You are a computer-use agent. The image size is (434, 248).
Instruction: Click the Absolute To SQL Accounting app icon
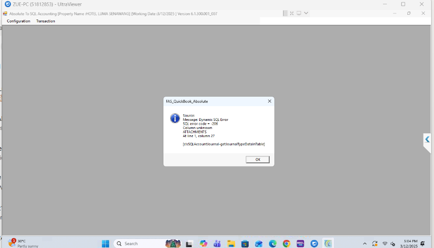click(x=5, y=13)
